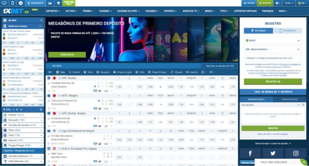Click REGISTRE-SE in the registration form
Viewport: 309px width, 166px height.
pos(273,82)
